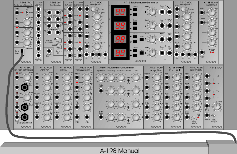Image resolution: width=237 pixels, height=154 pixels.
Task: Toggle the +5/+7 switch on A-156 QNT
Action: (x=57, y=51)
